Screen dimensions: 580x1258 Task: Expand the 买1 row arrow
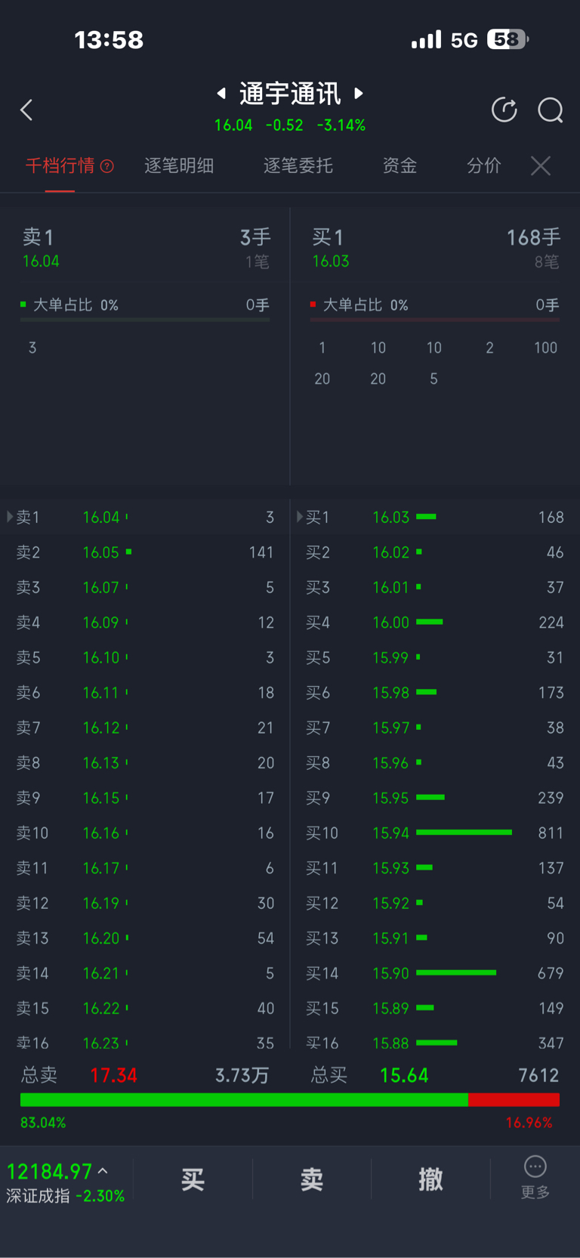300,517
